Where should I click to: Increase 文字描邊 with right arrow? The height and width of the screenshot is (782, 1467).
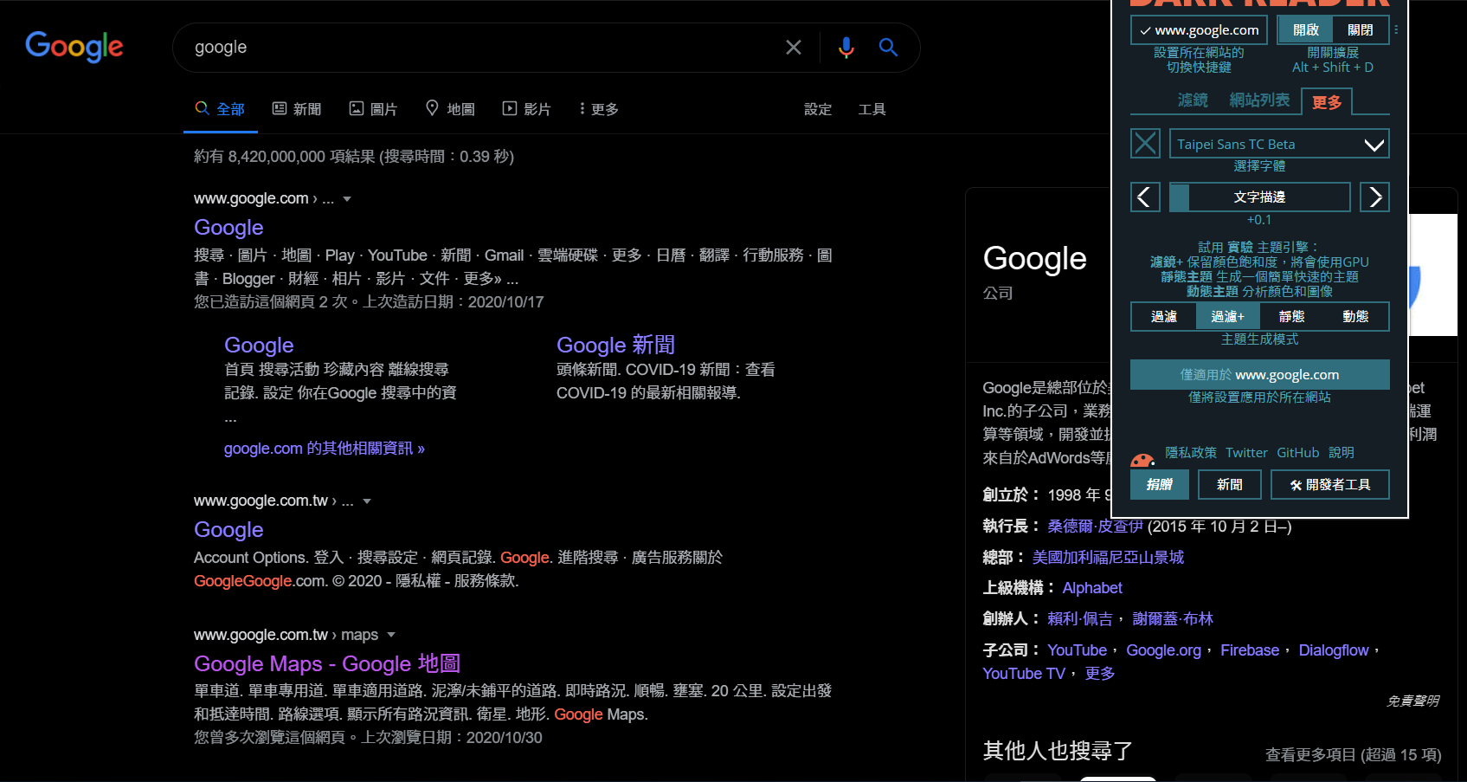click(1374, 197)
